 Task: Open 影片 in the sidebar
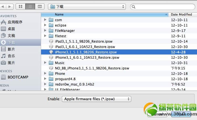[11, 49]
